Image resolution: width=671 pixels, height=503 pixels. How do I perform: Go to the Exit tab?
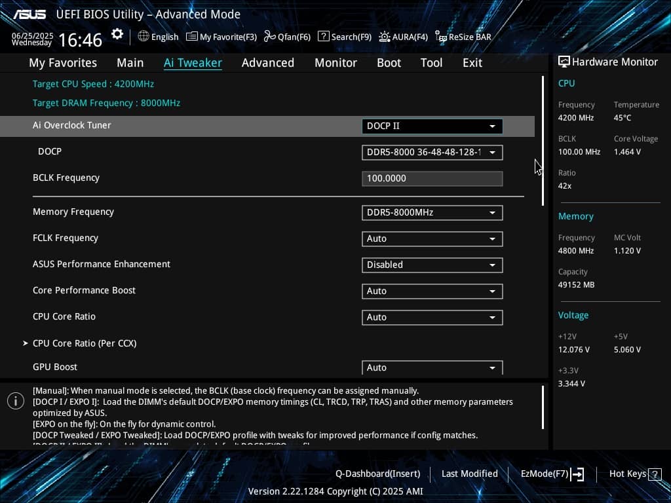point(472,63)
